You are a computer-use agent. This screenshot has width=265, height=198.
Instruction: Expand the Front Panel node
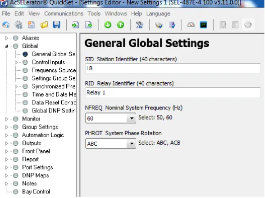click(x=7, y=151)
